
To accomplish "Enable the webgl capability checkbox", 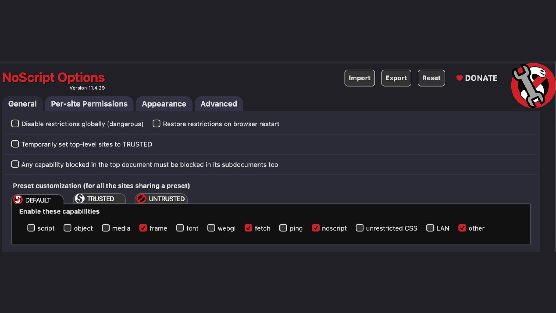I will tap(211, 228).
